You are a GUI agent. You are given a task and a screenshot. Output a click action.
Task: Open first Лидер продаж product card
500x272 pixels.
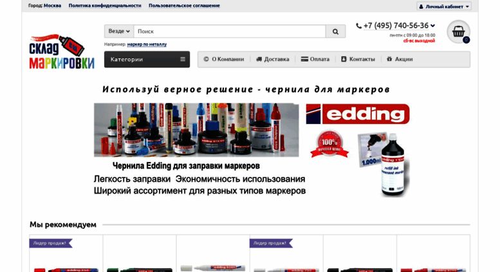point(66,253)
